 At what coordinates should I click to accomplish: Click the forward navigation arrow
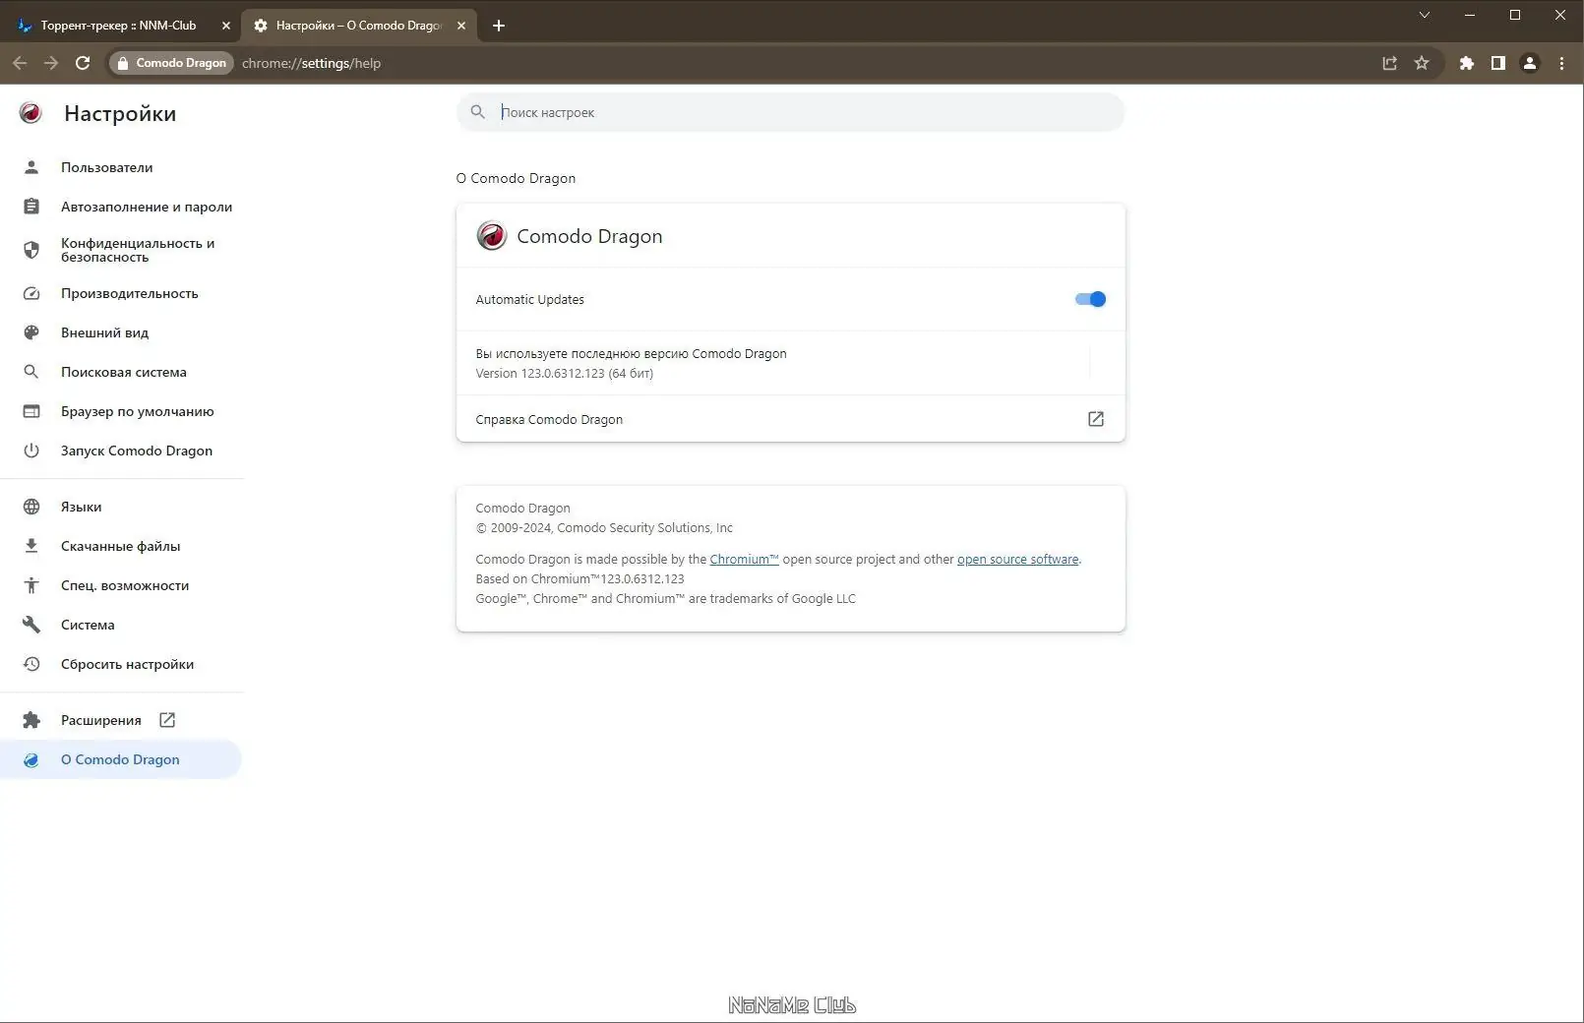[51, 63]
